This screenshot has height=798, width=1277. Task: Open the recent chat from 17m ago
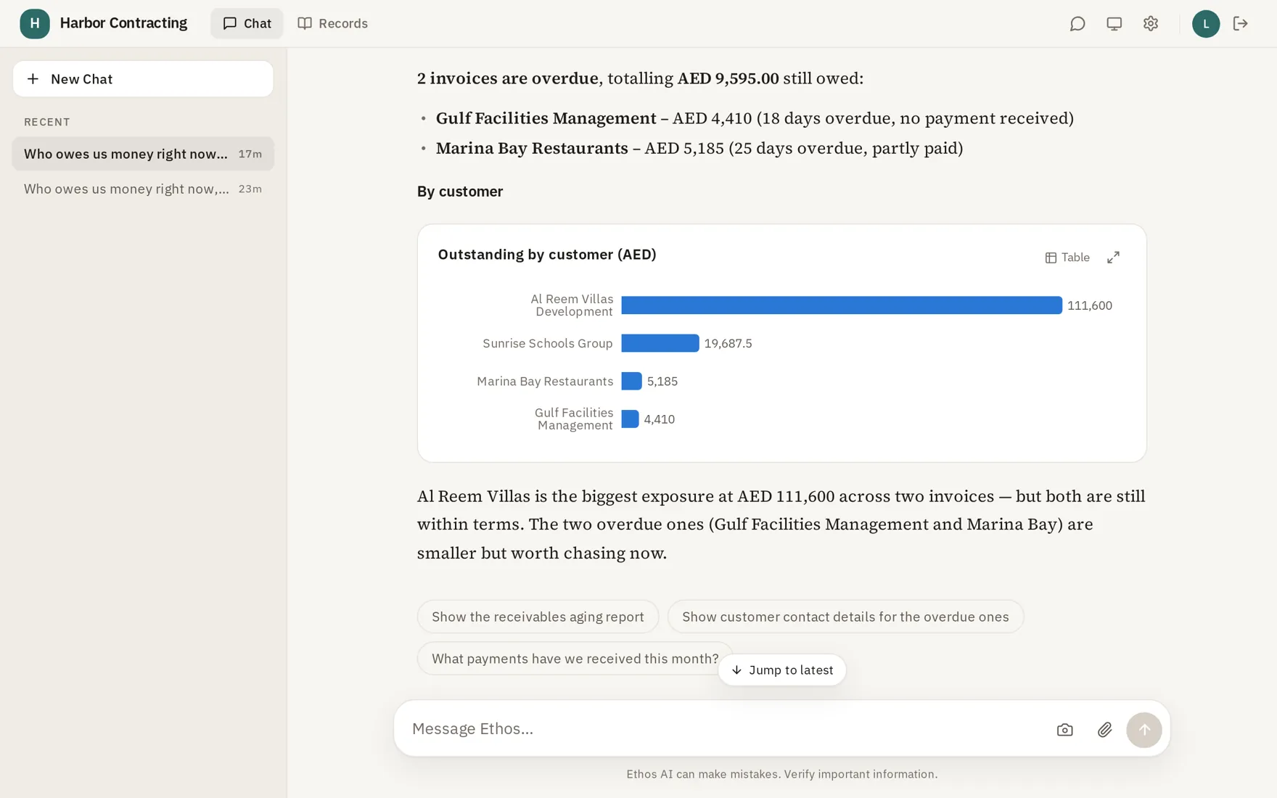[143, 154]
